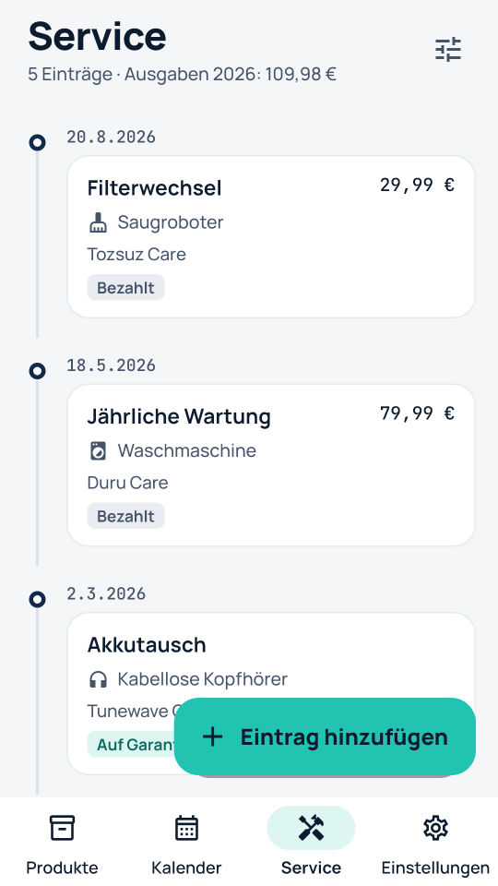Open the Filterwechsel service entry

point(271,237)
